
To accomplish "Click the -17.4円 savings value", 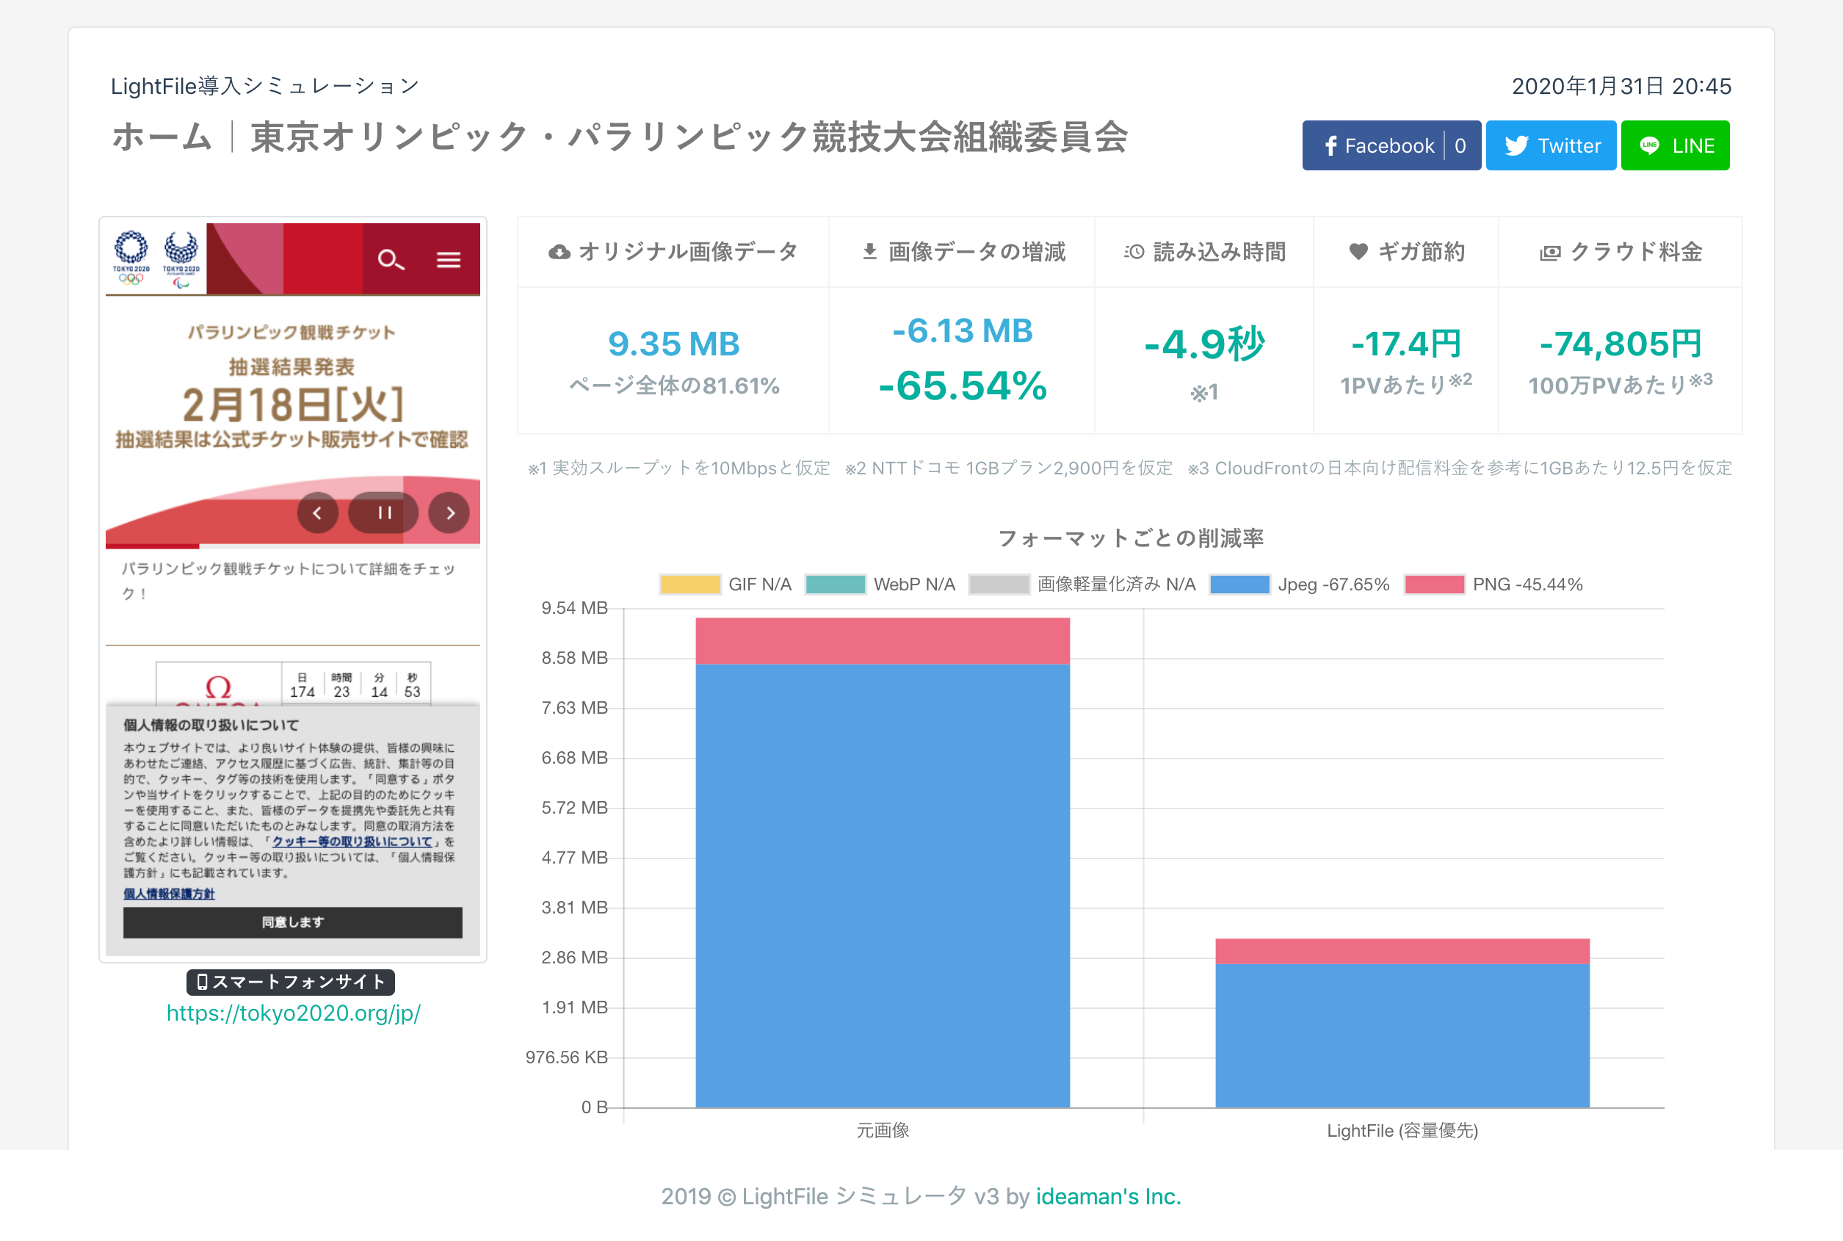I will pyautogui.click(x=1406, y=344).
